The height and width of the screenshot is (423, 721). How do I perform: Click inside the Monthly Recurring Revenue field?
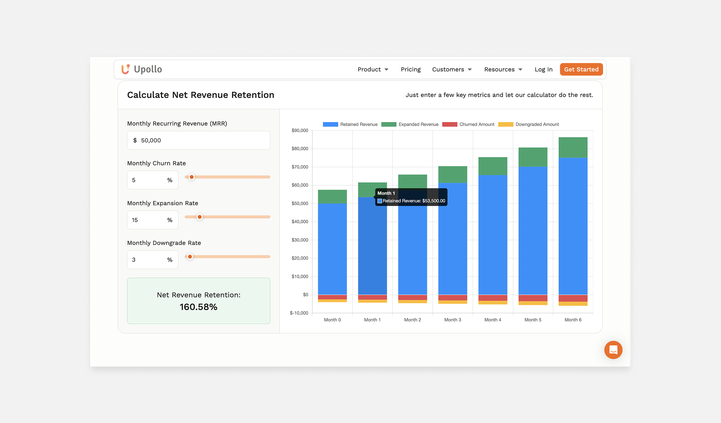pos(198,140)
